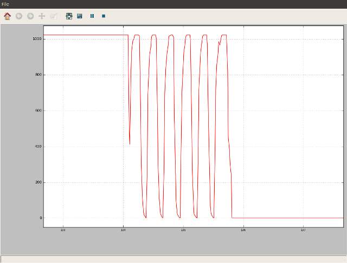Click the 1000 label on the y-axis
This screenshot has width=347, height=263.
[37, 39]
